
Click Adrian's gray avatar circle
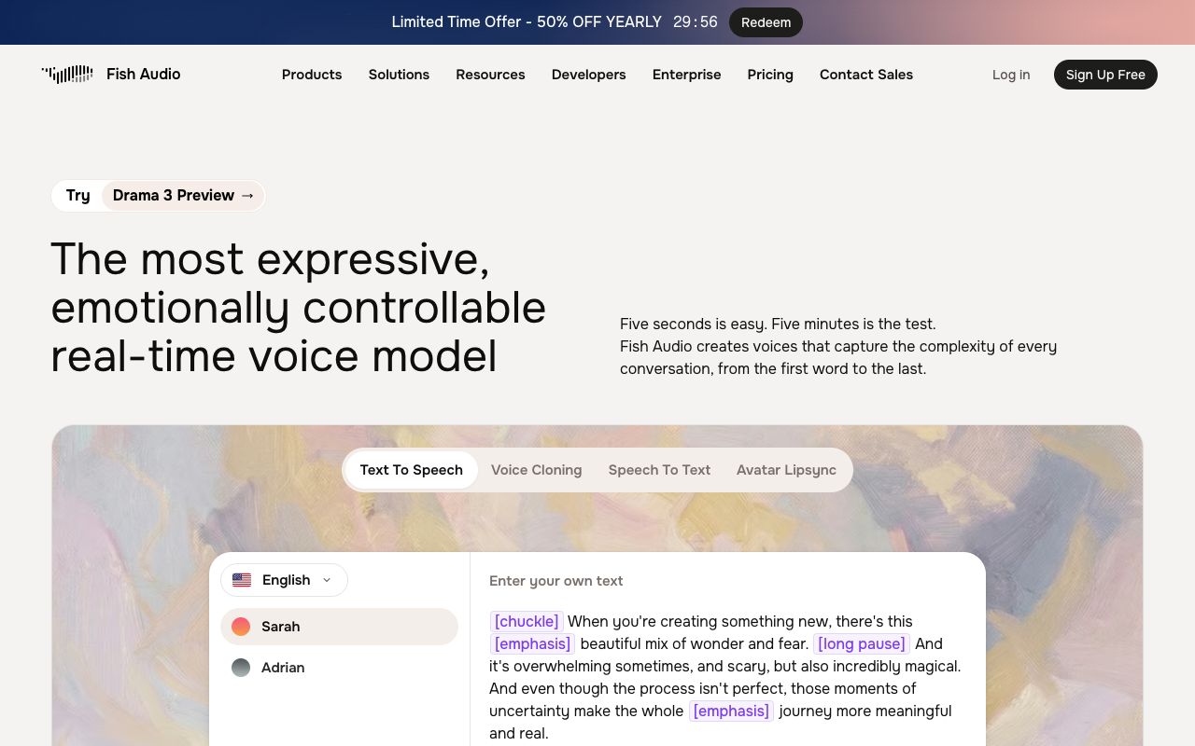241,668
